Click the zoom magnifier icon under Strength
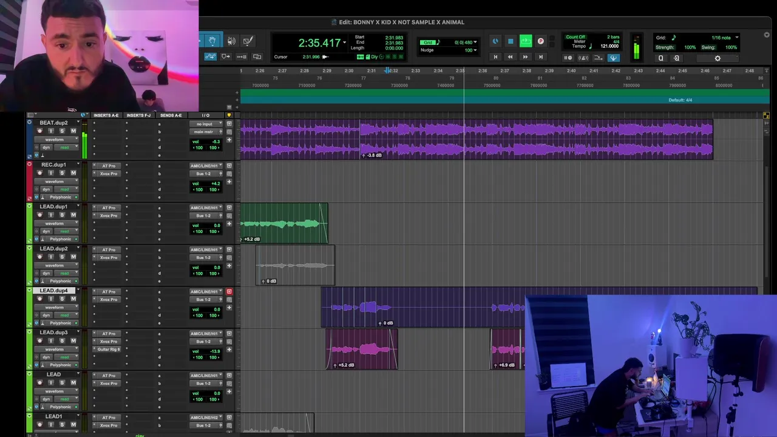The height and width of the screenshot is (437, 777). coord(661,58)
